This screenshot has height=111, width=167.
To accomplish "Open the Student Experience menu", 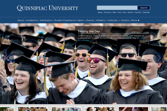I will click(x=65, y=20).
